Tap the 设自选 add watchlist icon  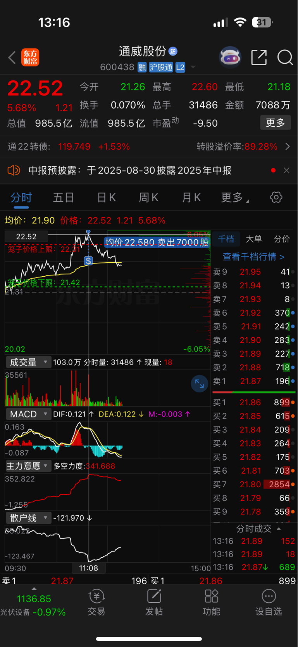coord(269,602)
